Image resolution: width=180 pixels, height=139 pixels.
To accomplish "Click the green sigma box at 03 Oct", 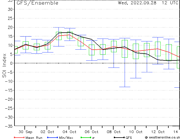I will (59, 36).
